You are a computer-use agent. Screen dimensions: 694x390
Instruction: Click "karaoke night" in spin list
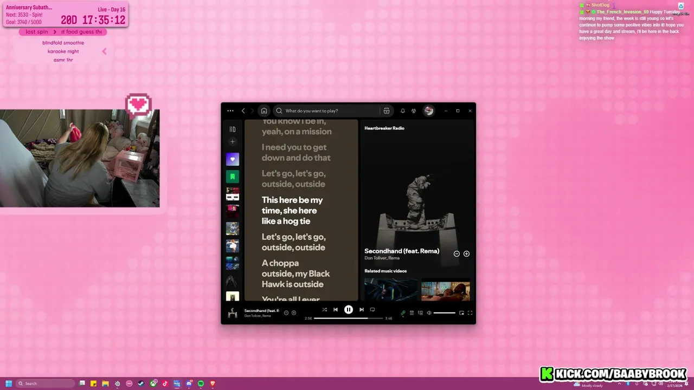tap(63, 51)
